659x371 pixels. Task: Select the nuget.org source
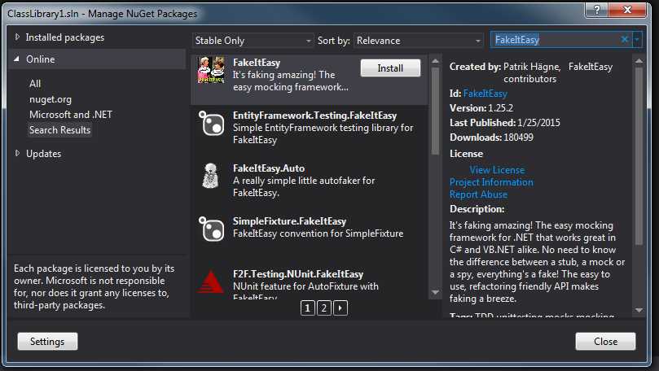click(x=51, y=99)
